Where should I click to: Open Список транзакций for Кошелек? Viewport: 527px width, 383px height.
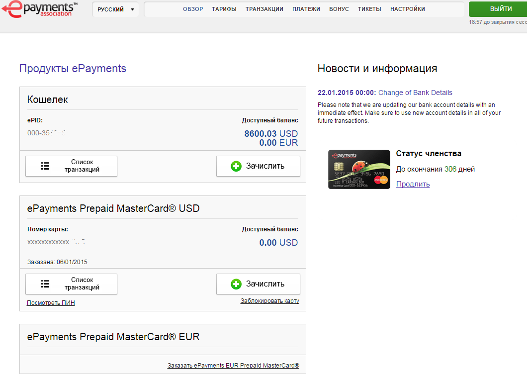[71, 166]
